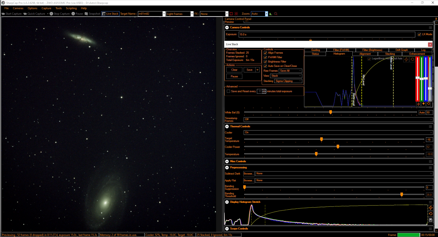Switch to the Guiding tab
This screenshot has width=438, height=237.
point(315,50)
